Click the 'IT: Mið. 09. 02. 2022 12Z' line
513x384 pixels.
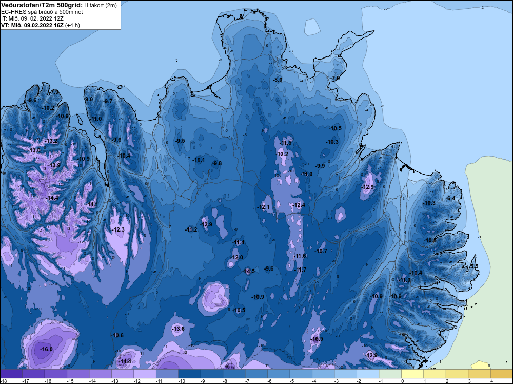pos(32,18)
